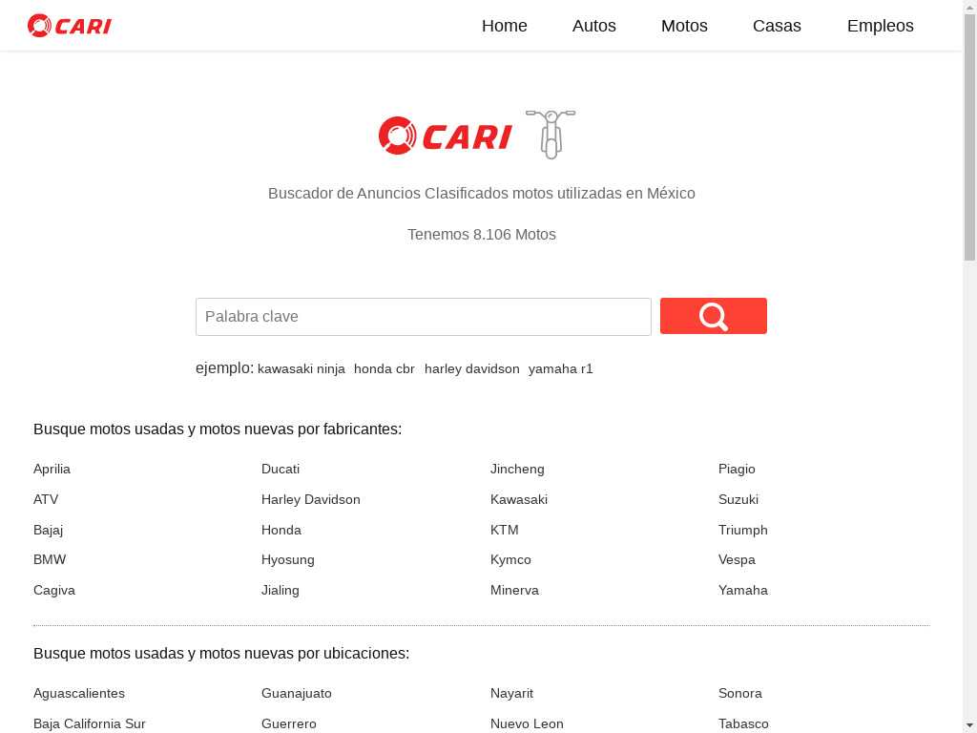This screenshot has width=977, height=733.
Task: Go to the Autos section
Action: (594, 26)
